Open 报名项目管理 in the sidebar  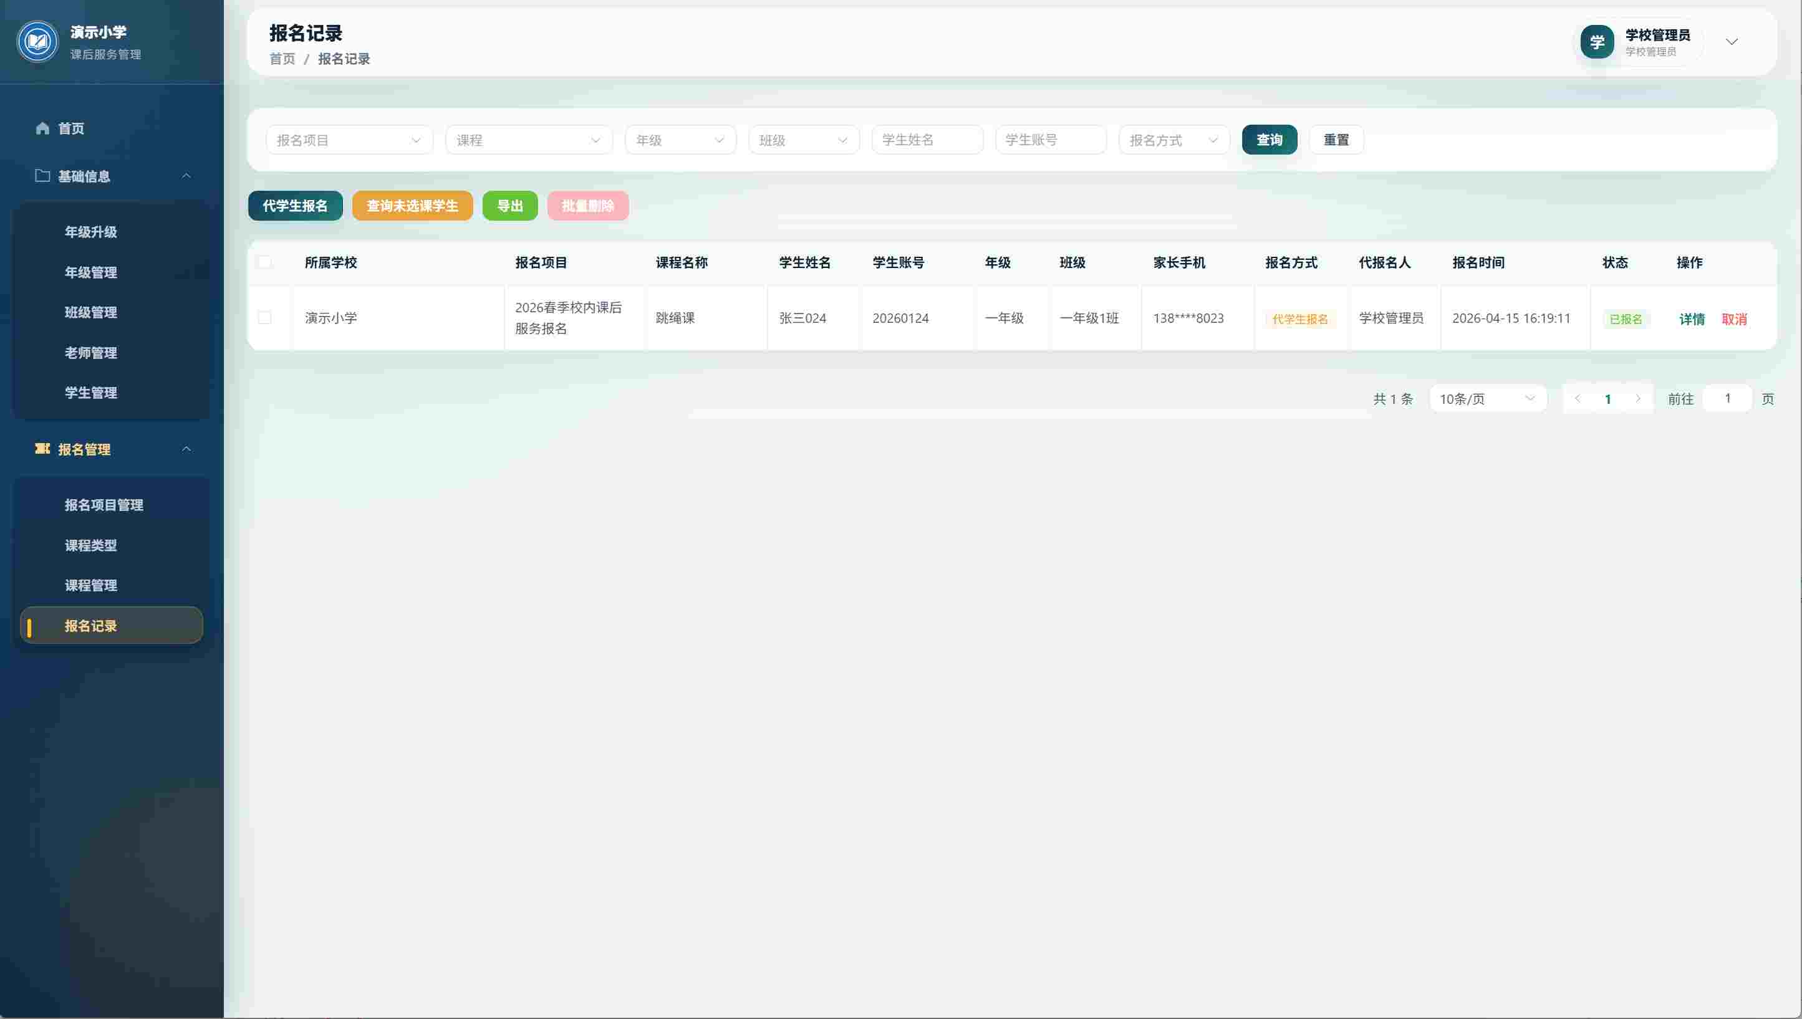pyautogui.click(x=104, y=505)
